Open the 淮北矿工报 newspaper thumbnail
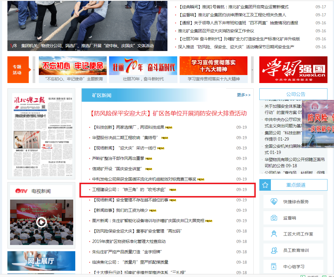 pos(41,133)
